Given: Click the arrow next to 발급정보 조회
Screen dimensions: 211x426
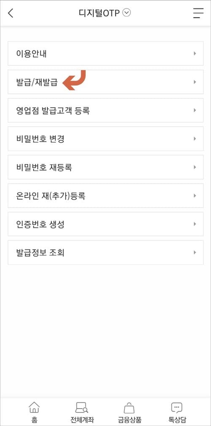Looking at the screenshot, I should [195, 252].
